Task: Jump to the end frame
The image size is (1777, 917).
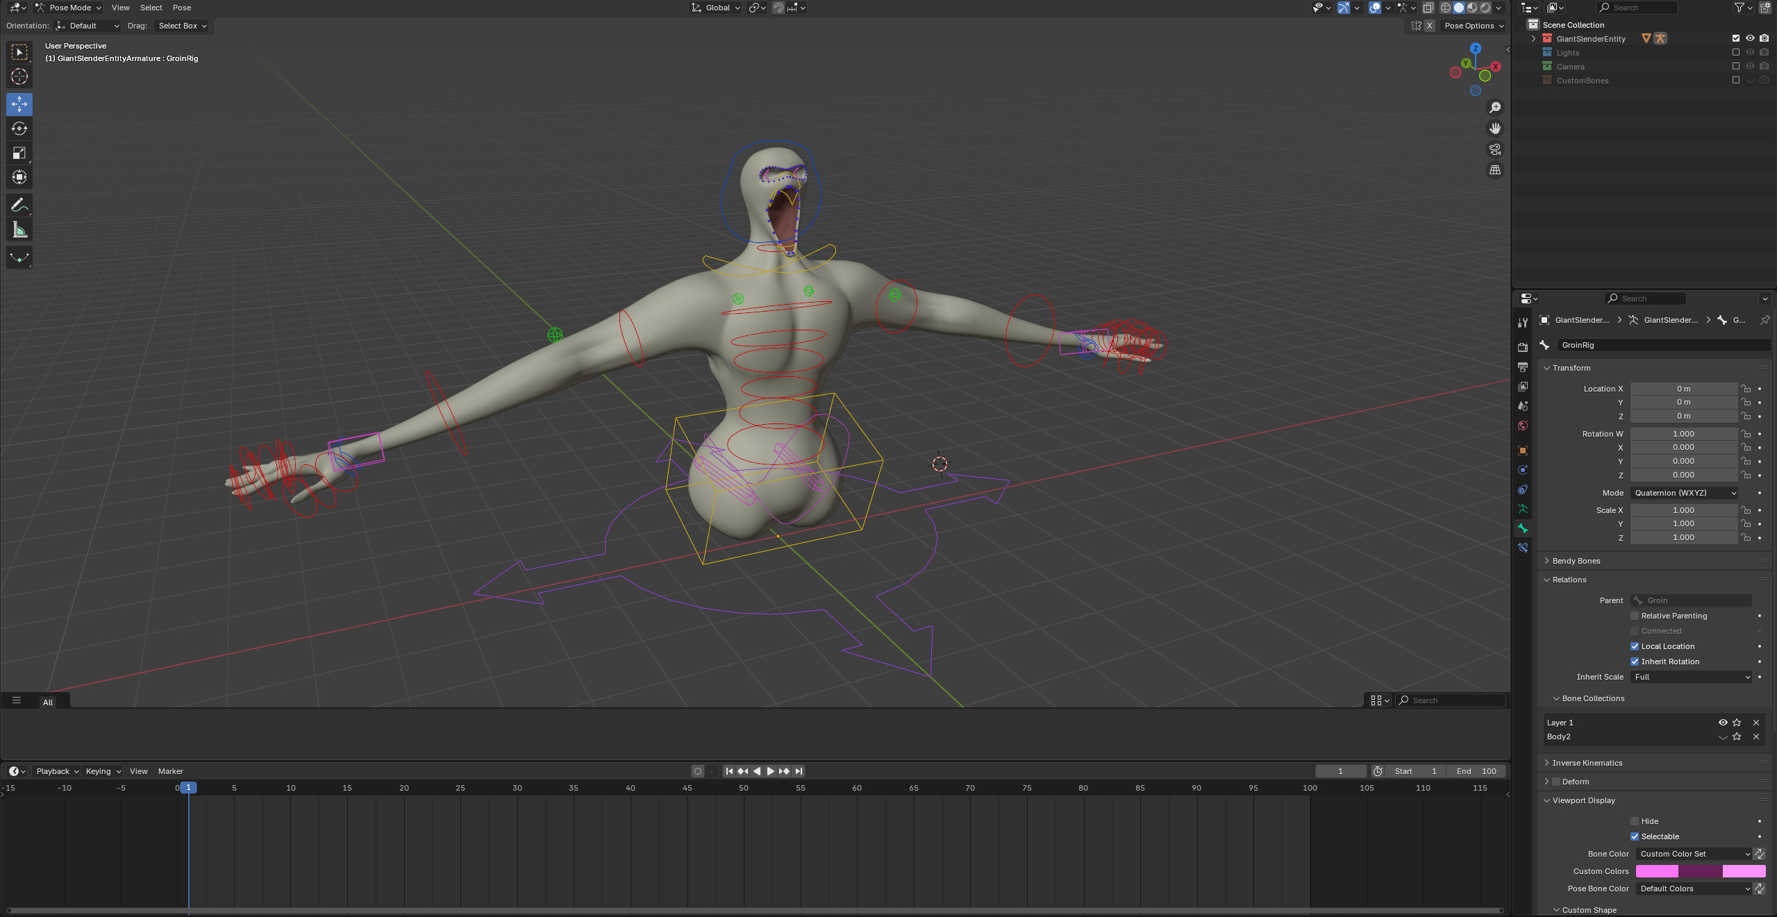Action: tap(799, 771)
